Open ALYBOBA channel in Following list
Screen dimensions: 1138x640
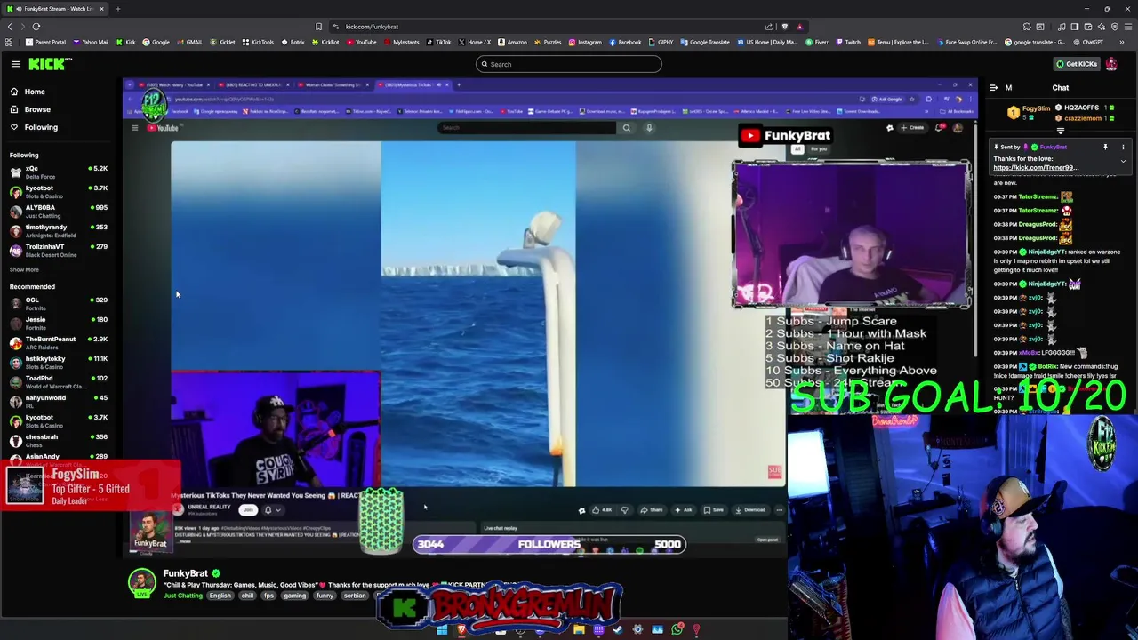pyautogui.click(x=58, y=212)
